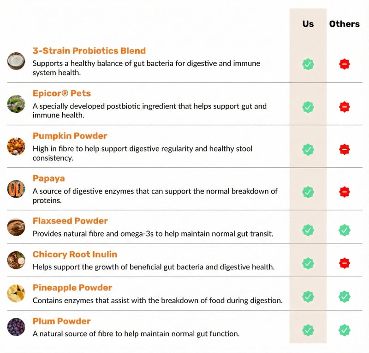Viewport: 369px width, 353px height.
Task: Select the Others column header
Action: point(345,24)
